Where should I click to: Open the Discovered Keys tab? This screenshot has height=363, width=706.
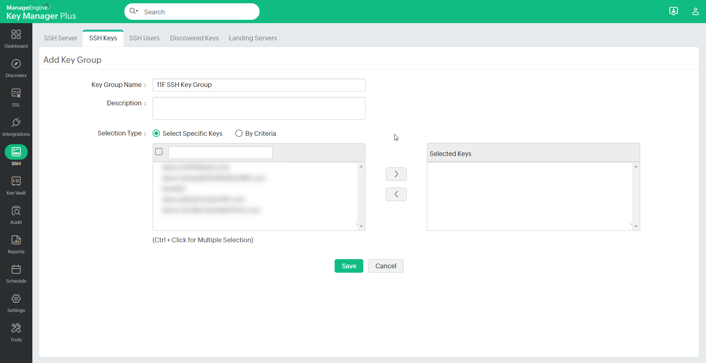point(195,38)
